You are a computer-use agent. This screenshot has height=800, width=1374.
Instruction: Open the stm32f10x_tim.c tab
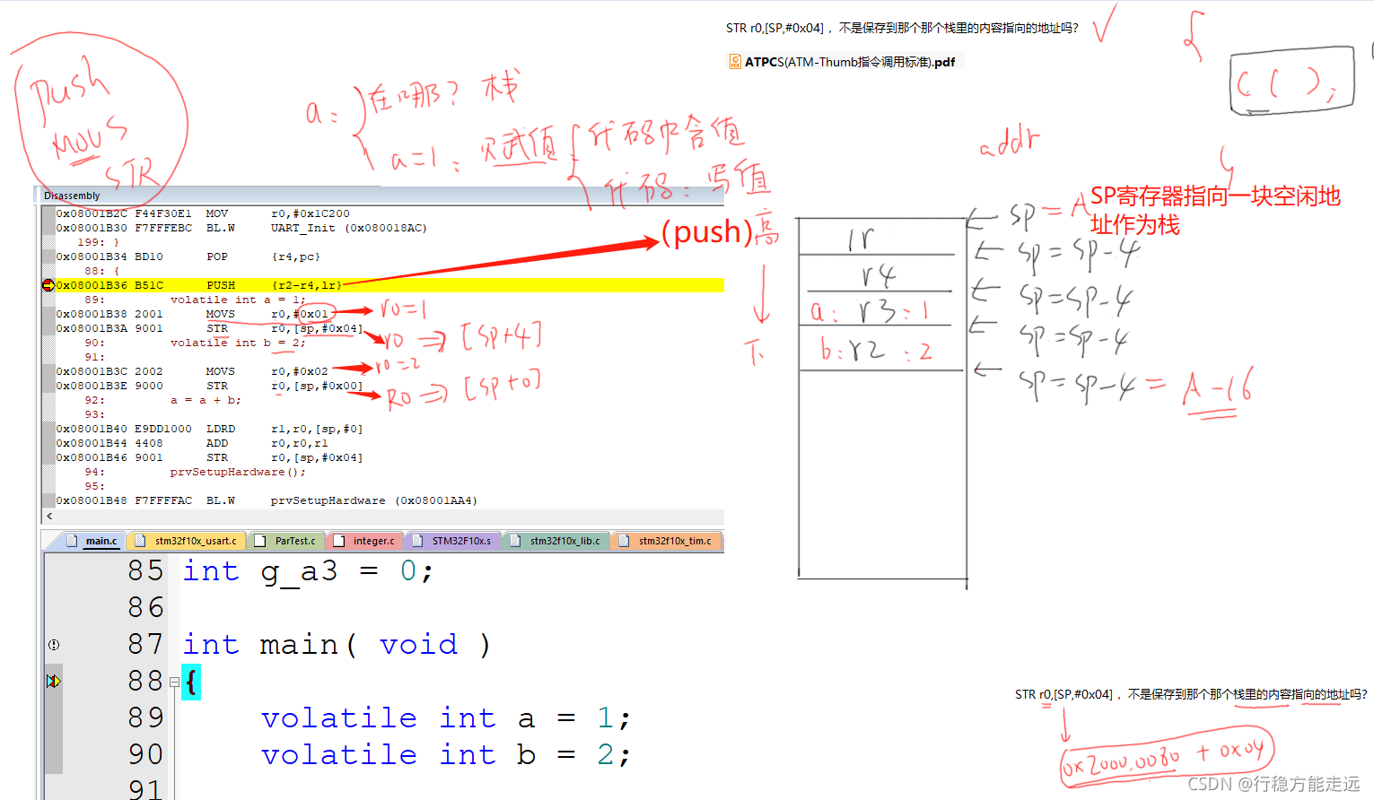[x=667, y=541]
